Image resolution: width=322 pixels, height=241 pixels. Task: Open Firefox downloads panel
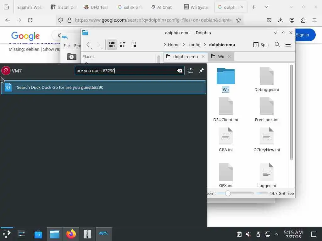coord(280,20)
